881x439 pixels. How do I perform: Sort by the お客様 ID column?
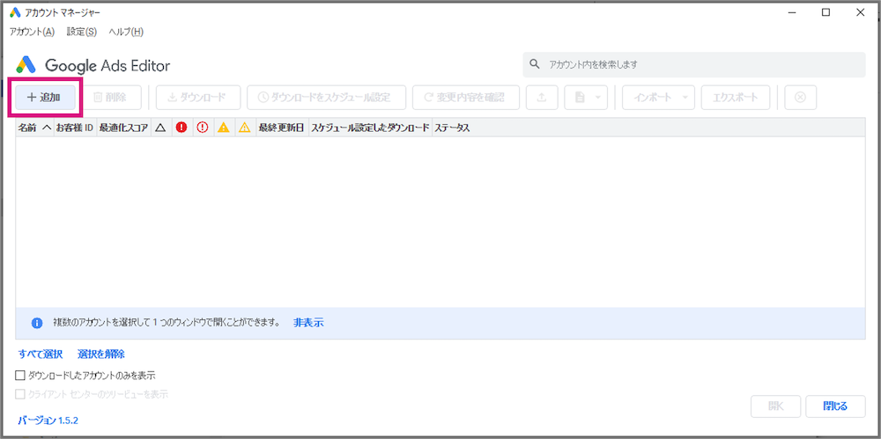[74, 128]
